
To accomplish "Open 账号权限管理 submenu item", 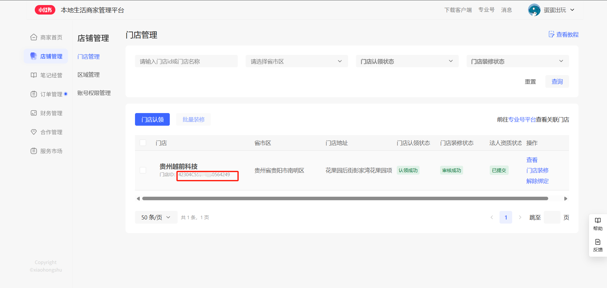I will coord(94,93).
